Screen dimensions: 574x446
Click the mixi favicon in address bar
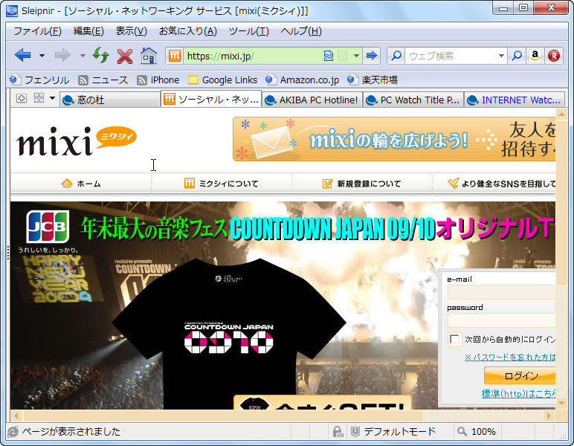tap(175, 56)
